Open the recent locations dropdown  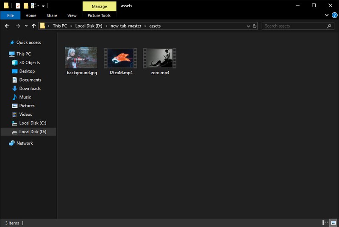pos(26,26)
